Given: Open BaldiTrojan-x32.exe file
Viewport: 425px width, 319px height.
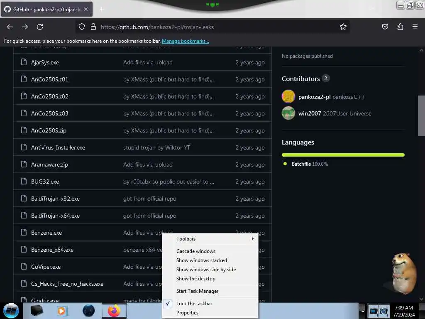Looking at the screenshot, I should coord(55,199).
